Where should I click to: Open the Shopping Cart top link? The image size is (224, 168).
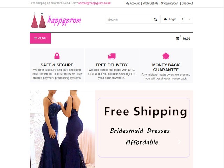click(169, 3)
